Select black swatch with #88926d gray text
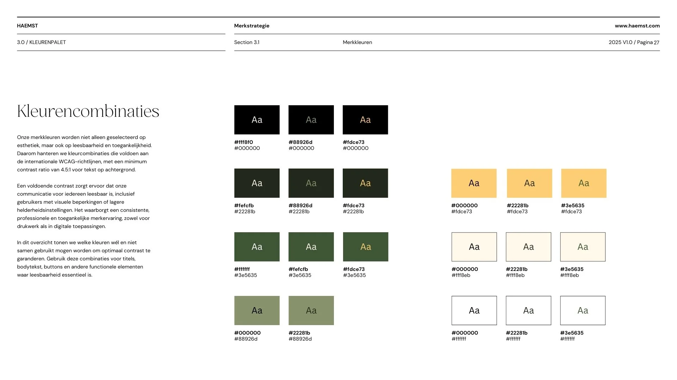677x380 pixels. tap(311, 120)
